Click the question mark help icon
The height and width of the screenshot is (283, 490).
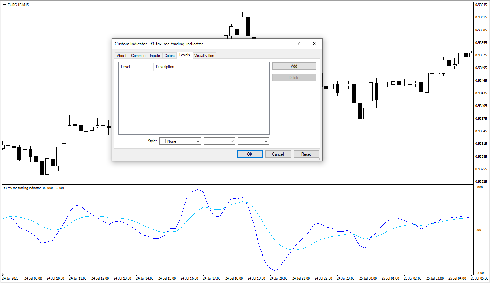click(x=298, y=44)
